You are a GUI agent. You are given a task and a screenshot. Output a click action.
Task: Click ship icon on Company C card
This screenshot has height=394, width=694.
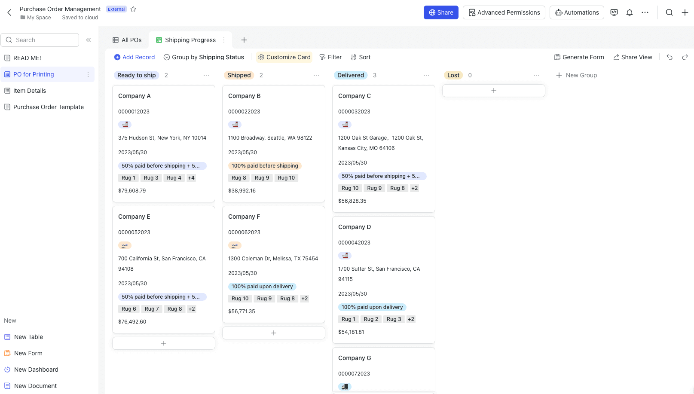point(345,125)
